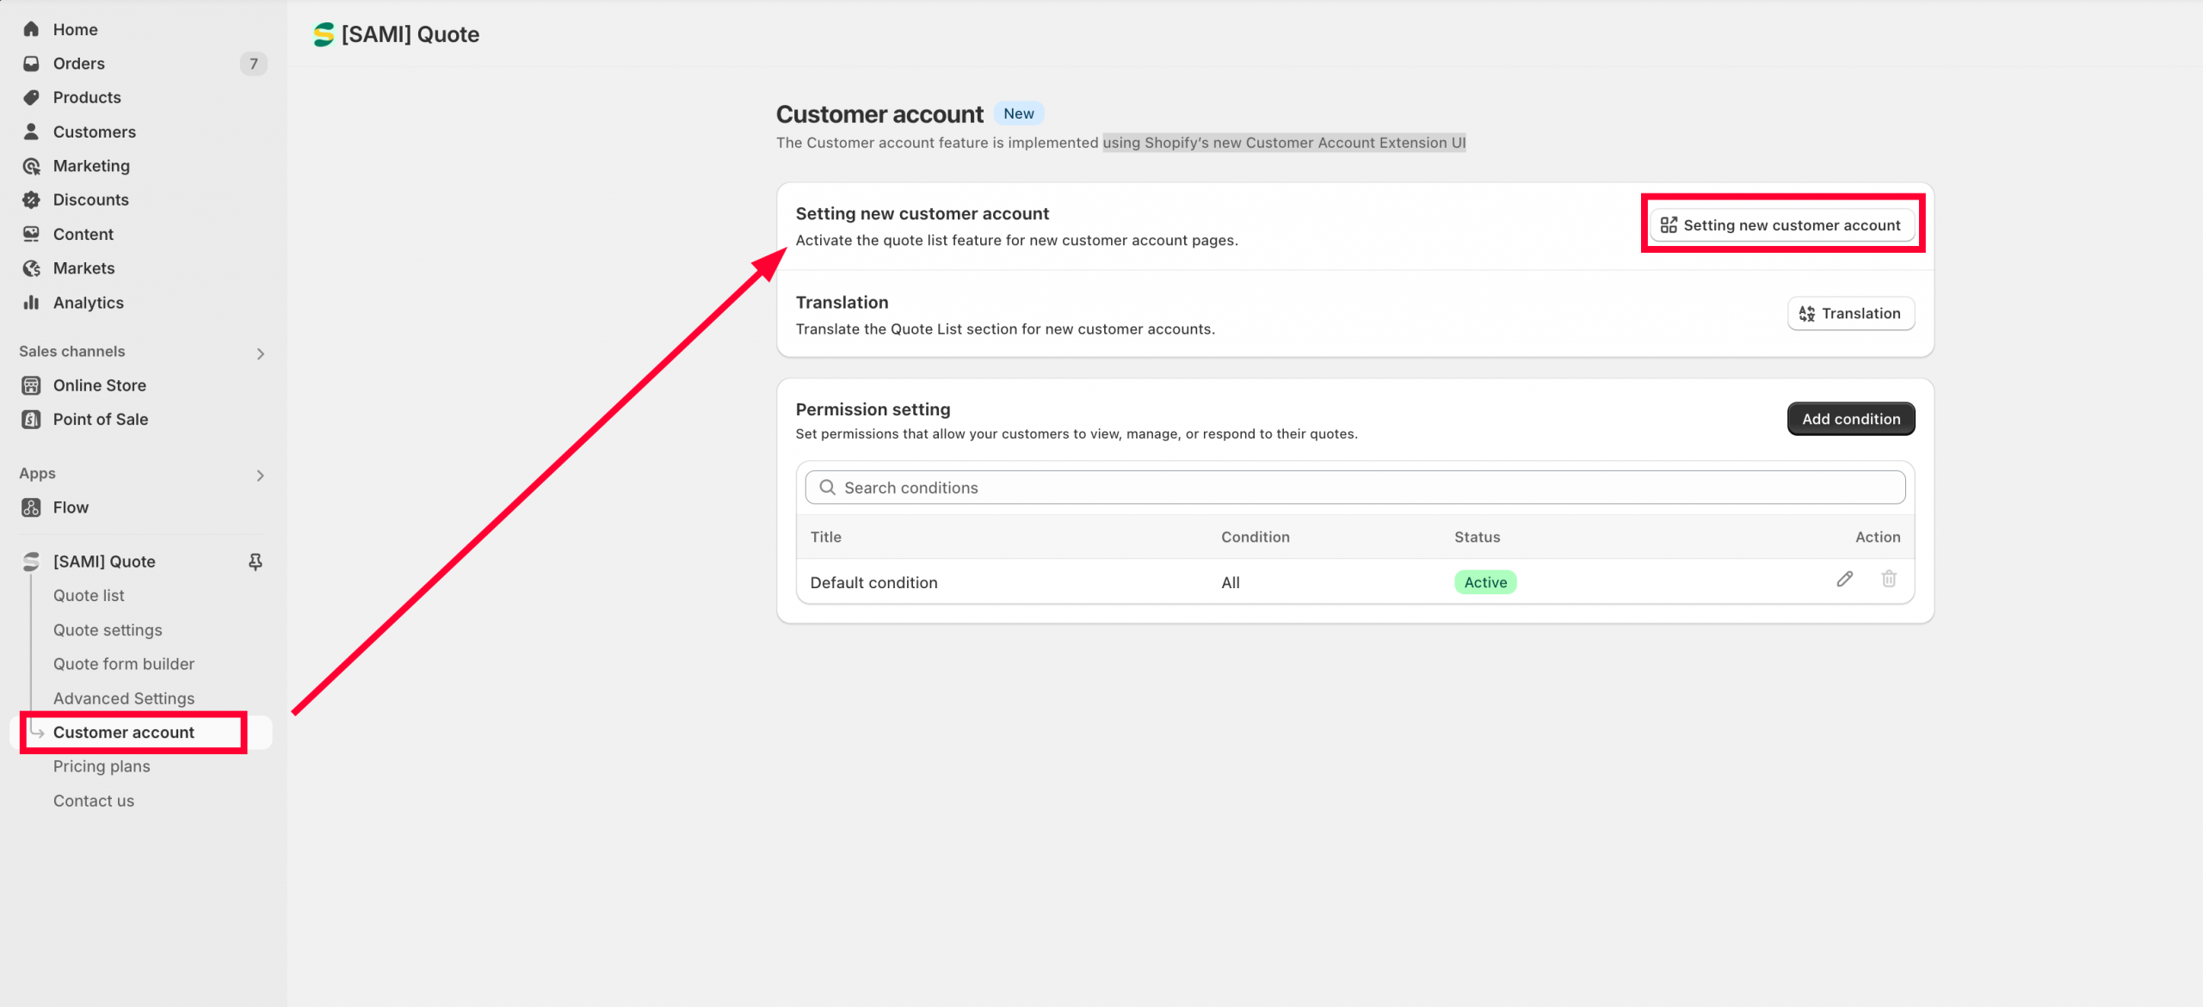
Task: Open SAMI Quote app in sidebar
Action: 104,562
